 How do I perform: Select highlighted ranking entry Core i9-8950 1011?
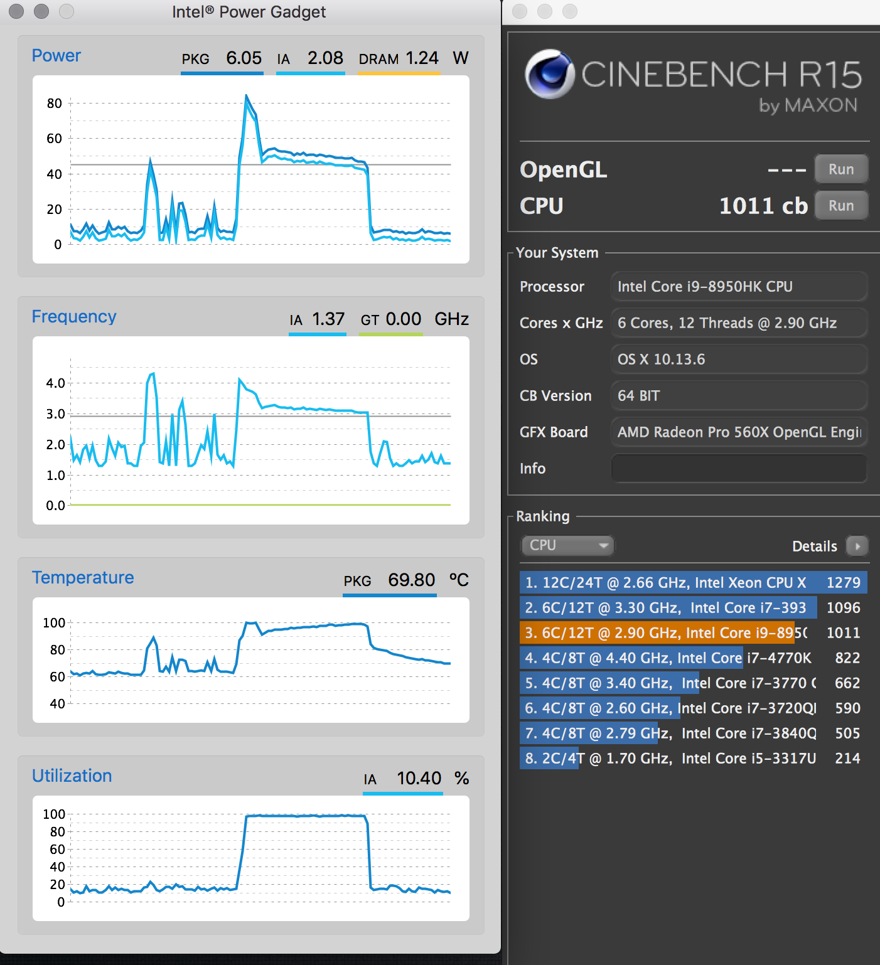pyautogui.click(x=693, y=632)
